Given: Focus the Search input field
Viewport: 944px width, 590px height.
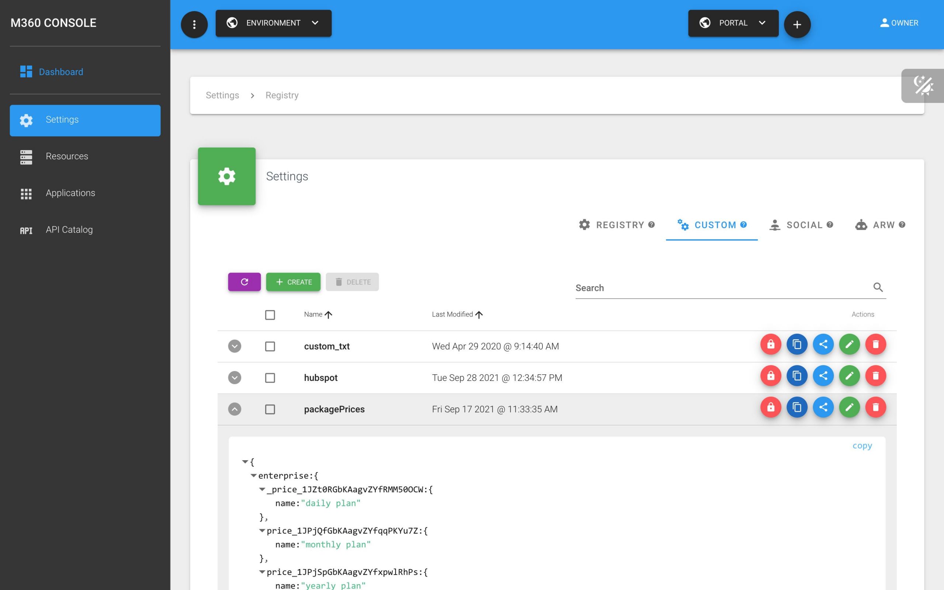Looking at the screenshot, I should point(722,288).
